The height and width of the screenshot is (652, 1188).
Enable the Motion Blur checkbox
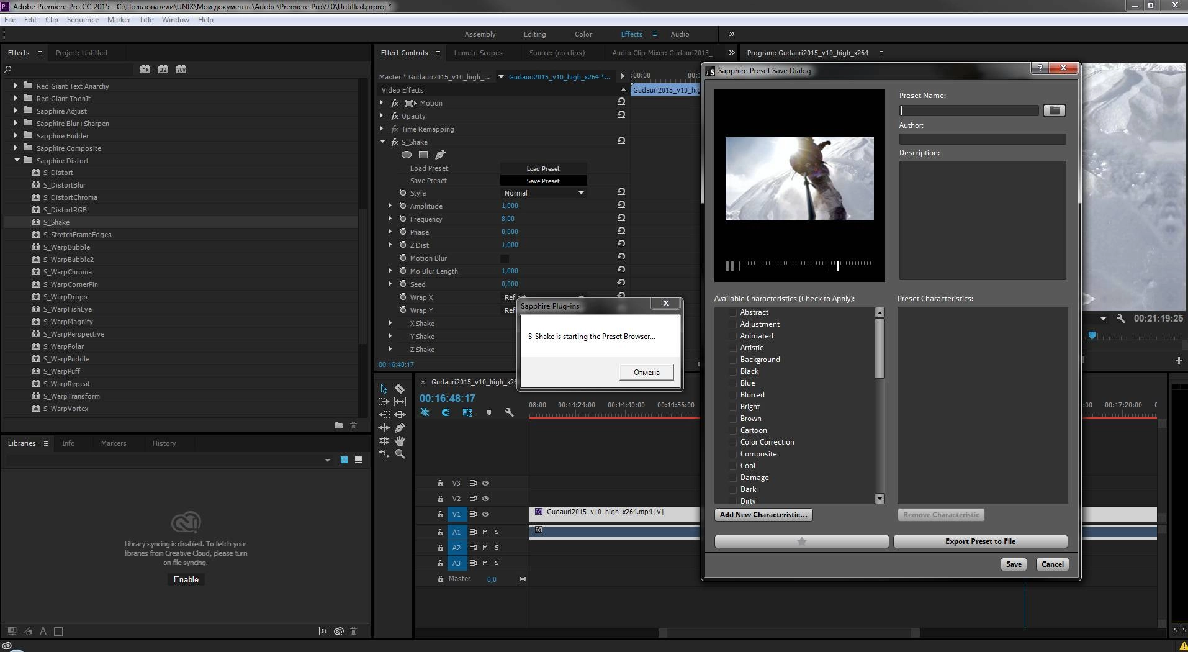pos(505,258)
